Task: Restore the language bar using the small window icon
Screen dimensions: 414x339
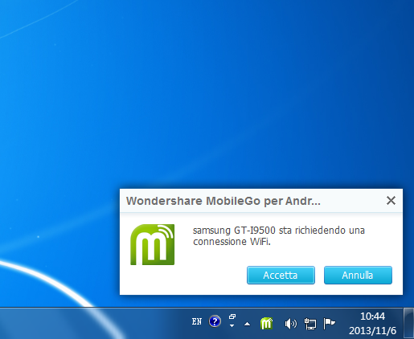Action: pyautogui.click(x=232, y=317)
